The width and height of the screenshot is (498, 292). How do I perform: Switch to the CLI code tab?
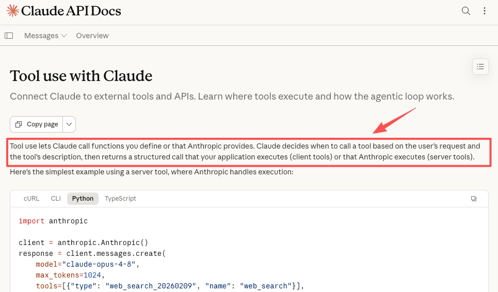[56, 199]
